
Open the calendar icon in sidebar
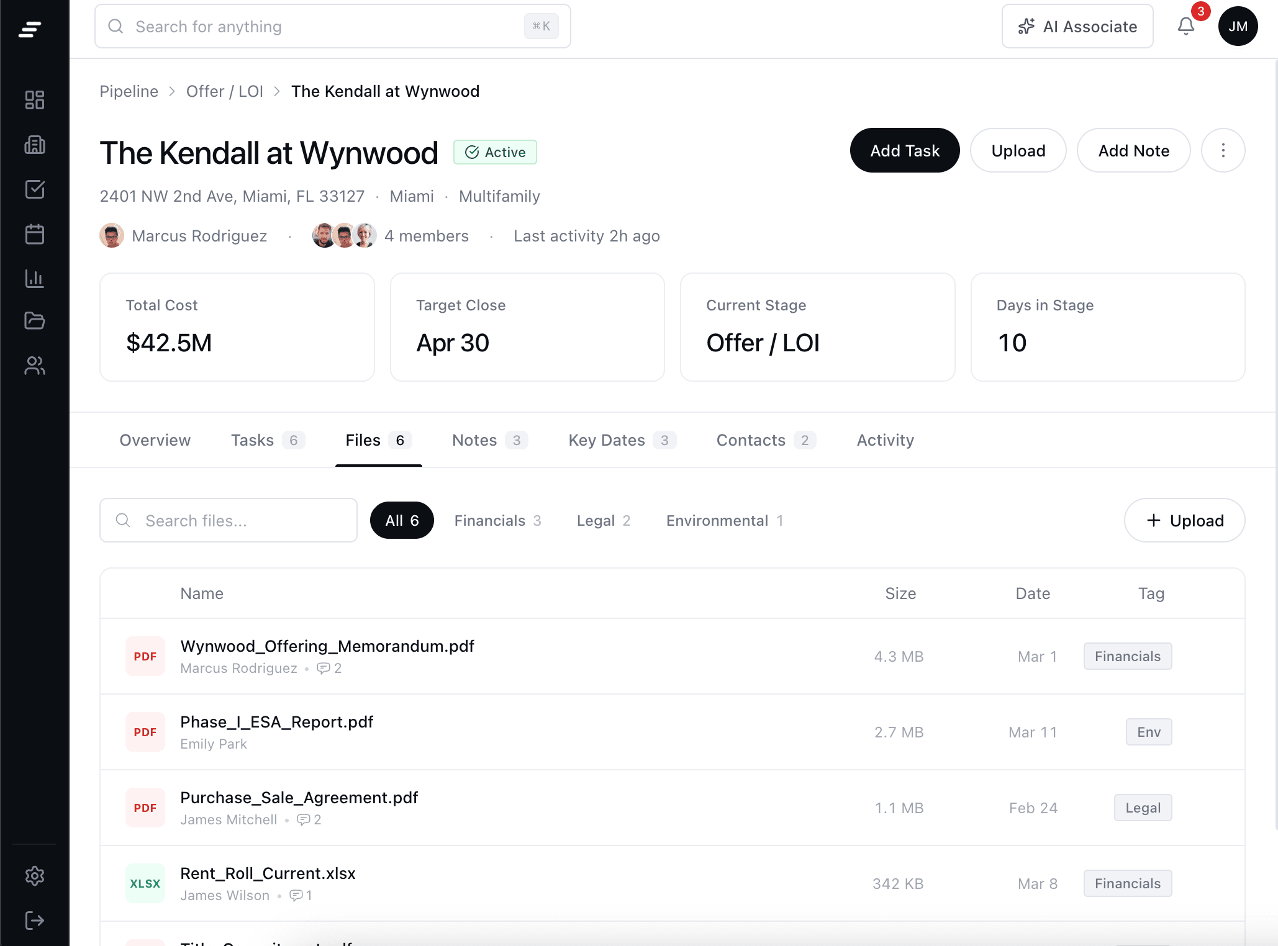coord(35,234)
